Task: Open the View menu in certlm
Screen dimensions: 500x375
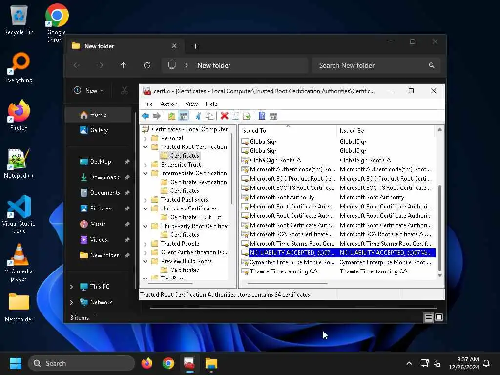Action: click(191, 104)
